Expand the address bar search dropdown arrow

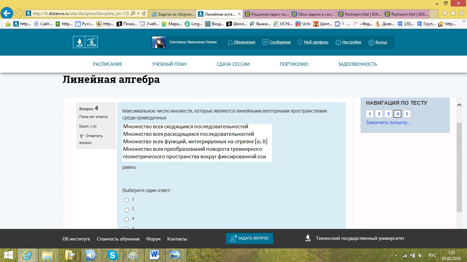(138, 14)
